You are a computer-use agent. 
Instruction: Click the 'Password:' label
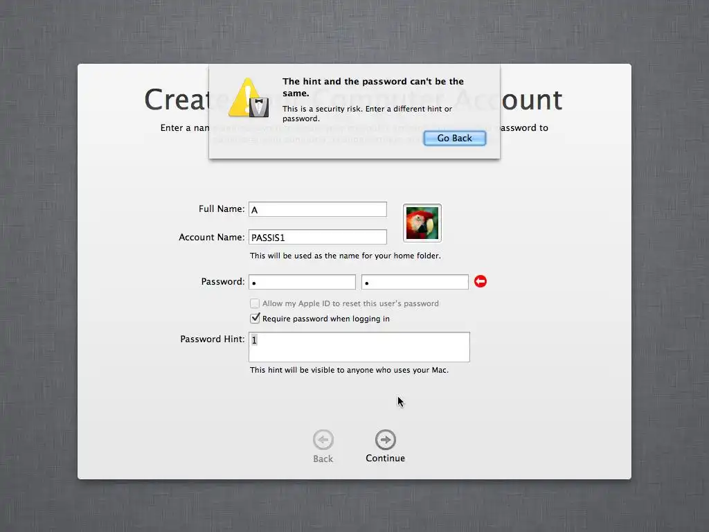pyautogui.click(x=223, y=281)
